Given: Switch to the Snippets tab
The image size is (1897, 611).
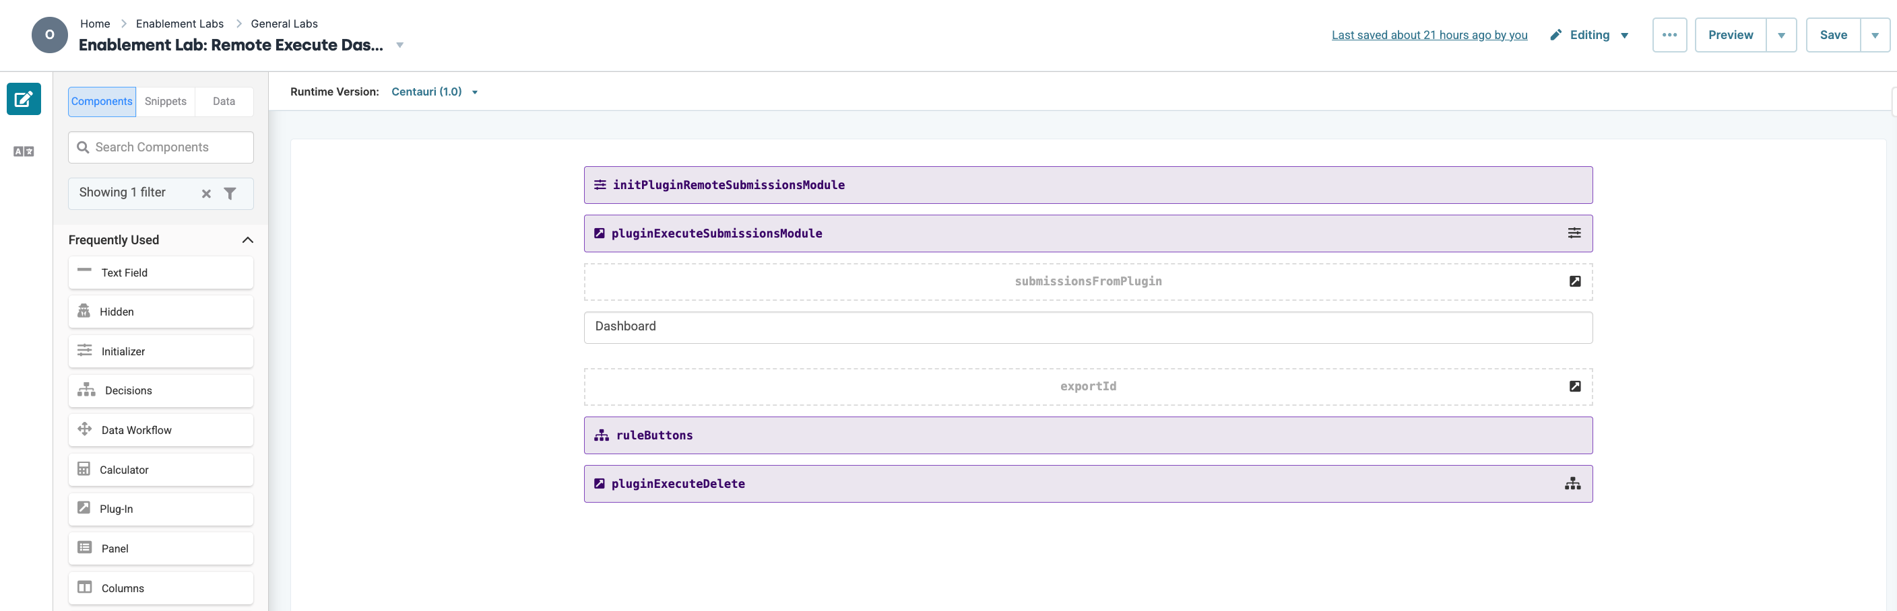Looking at the screenshot, I should pos(165,102).
